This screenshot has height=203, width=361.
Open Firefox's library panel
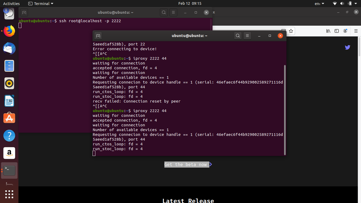click(328, 31)
